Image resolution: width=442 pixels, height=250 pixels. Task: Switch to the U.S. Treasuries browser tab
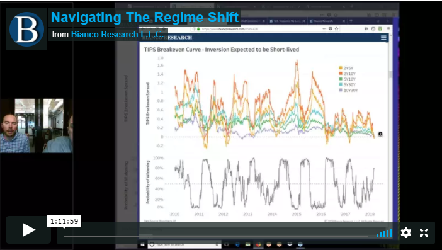(x=287, y=21)
